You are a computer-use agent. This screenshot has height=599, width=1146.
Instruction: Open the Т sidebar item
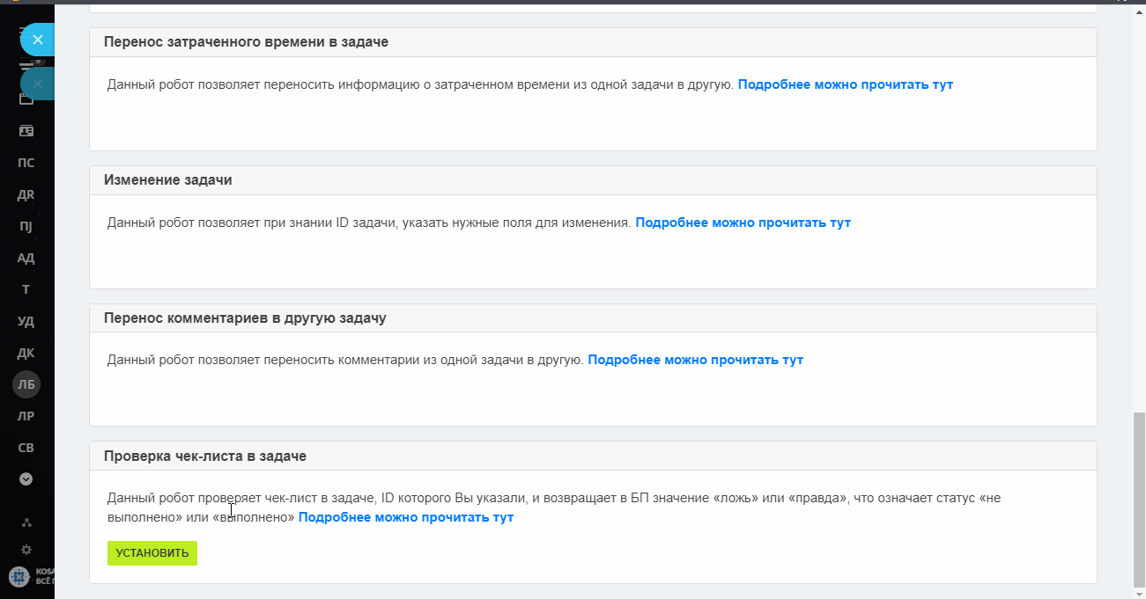26,289
